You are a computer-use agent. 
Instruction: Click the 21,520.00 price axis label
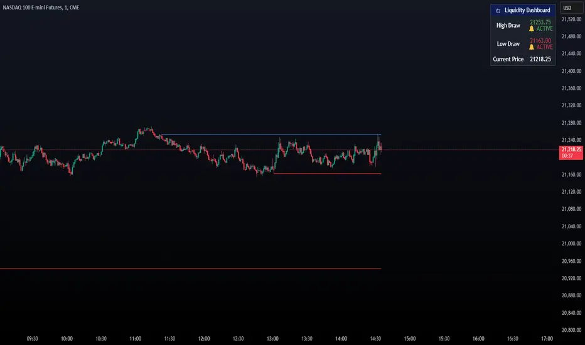[571, 19]
